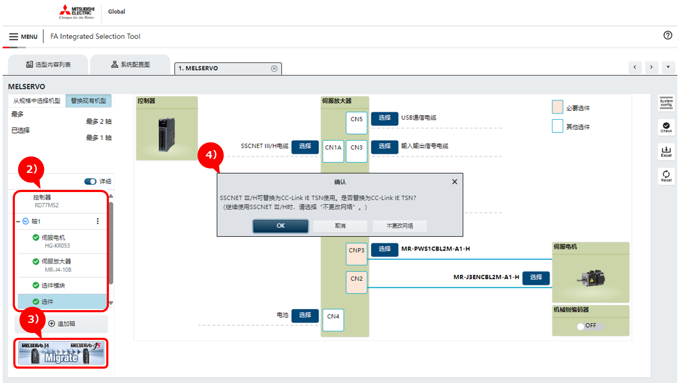680x383 pixels.
Task: Click the MELSERVO J4 to J5 Migrate banner
Action: [x=61, y=353]
